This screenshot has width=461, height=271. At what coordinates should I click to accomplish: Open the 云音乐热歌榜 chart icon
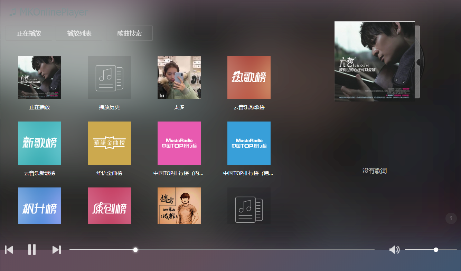click(249, 77)
